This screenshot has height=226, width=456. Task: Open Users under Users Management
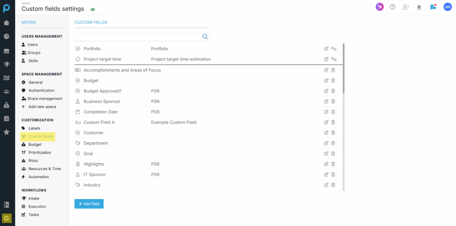pyautogui.click(x=33, y=44)
